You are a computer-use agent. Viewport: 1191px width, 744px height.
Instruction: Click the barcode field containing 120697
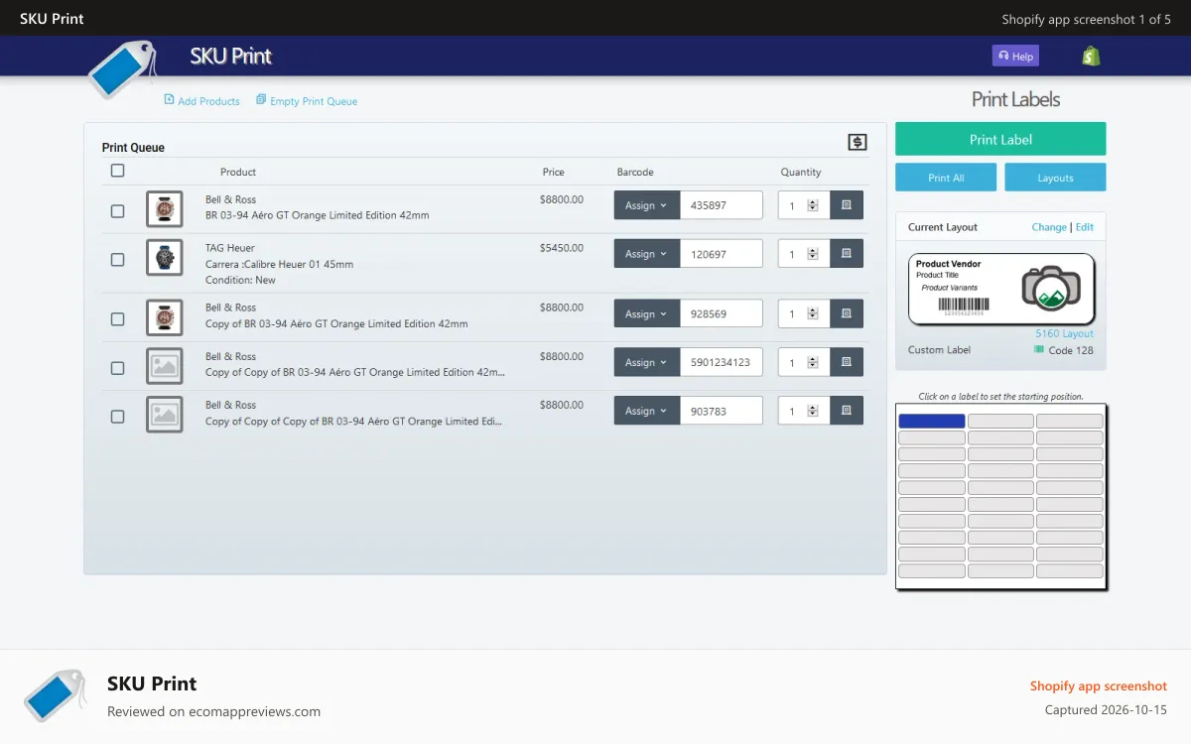(x=722, y=254)
